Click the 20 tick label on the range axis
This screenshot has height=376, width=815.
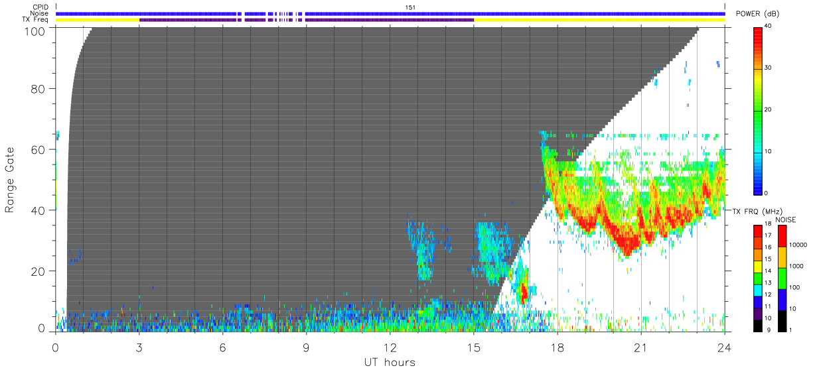click(37, 271)
